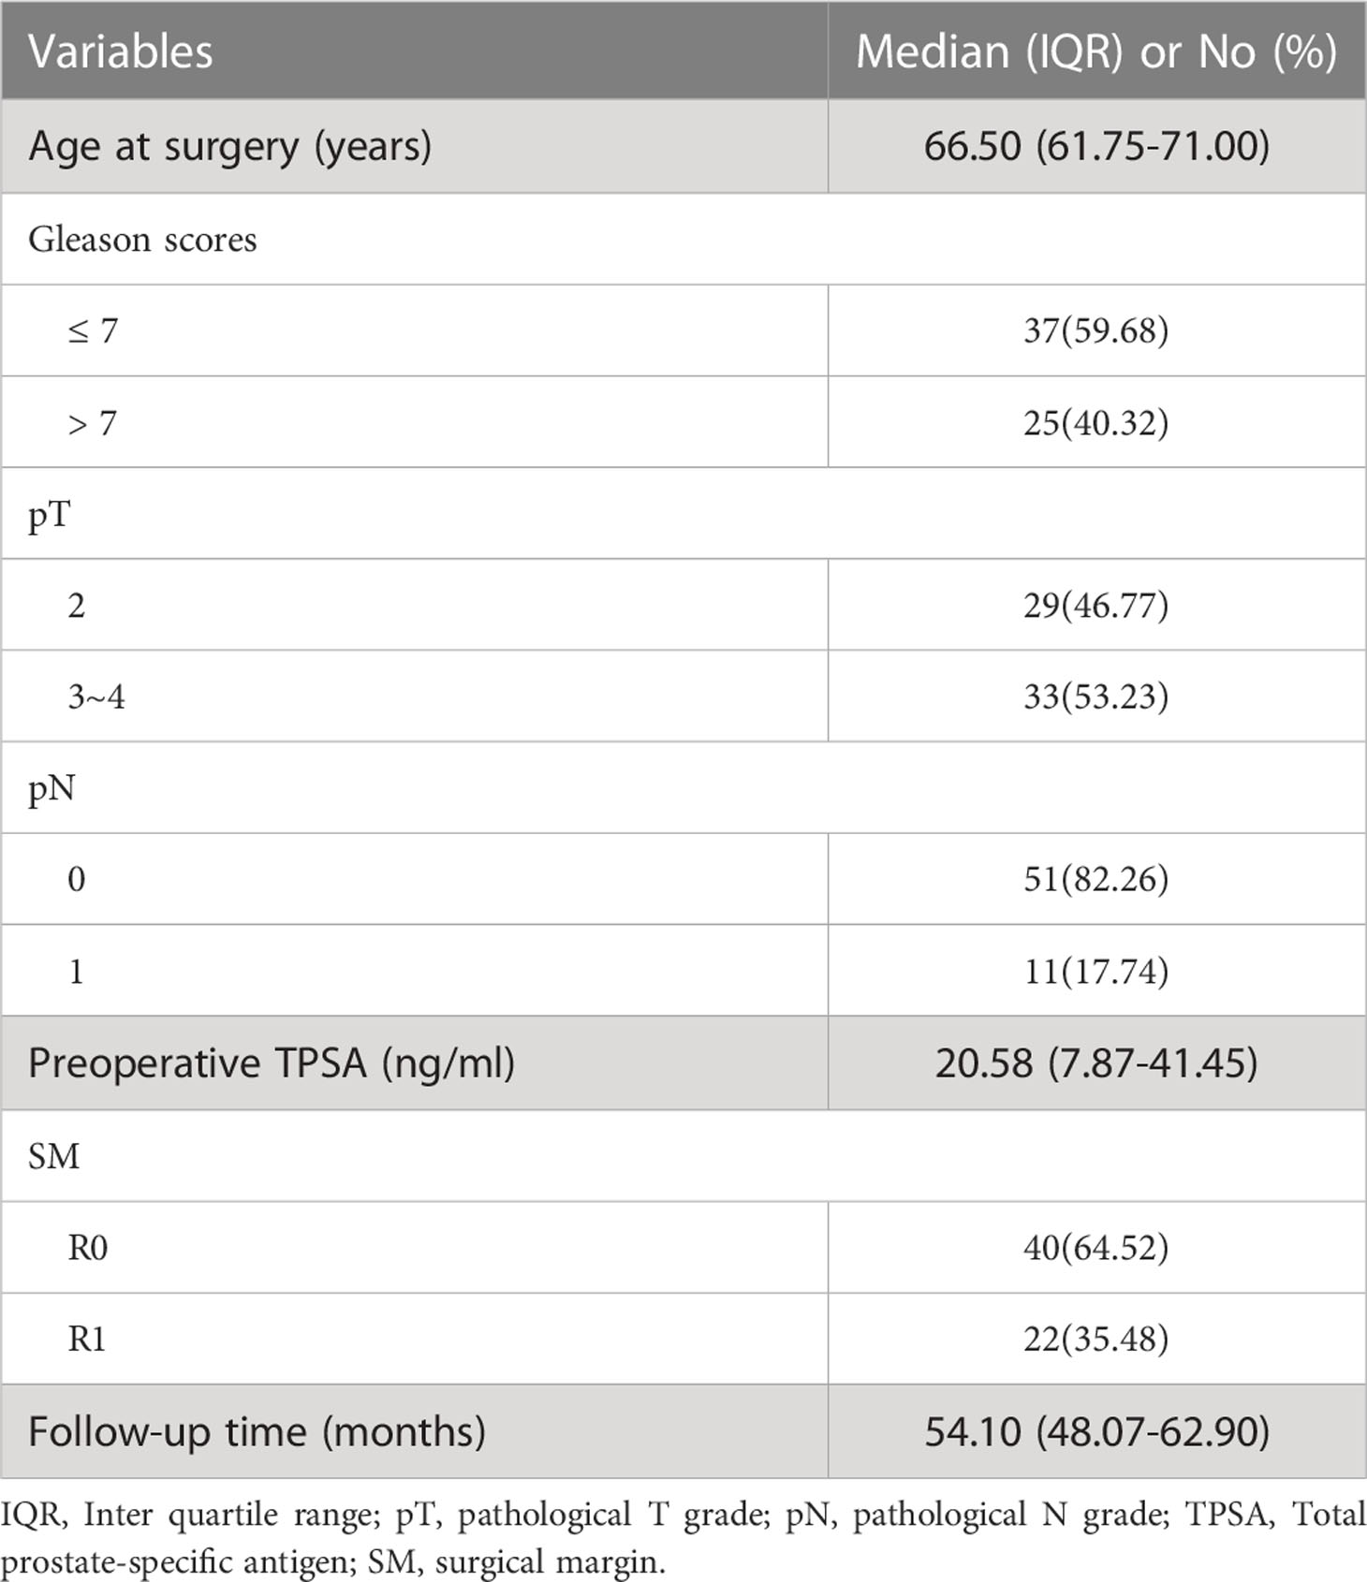Click the Median (IQR) or No (%) header

click(1097, 51)
